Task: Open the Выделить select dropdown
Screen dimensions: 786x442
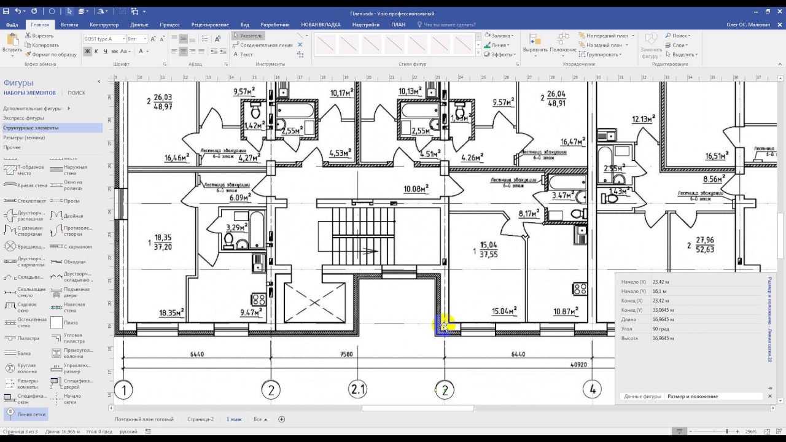Action: point(681,54)
